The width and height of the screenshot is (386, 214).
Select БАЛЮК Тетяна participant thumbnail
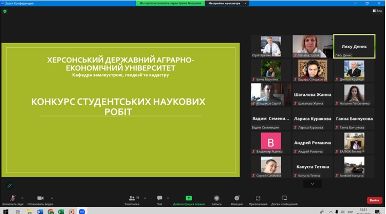(354, 143)
